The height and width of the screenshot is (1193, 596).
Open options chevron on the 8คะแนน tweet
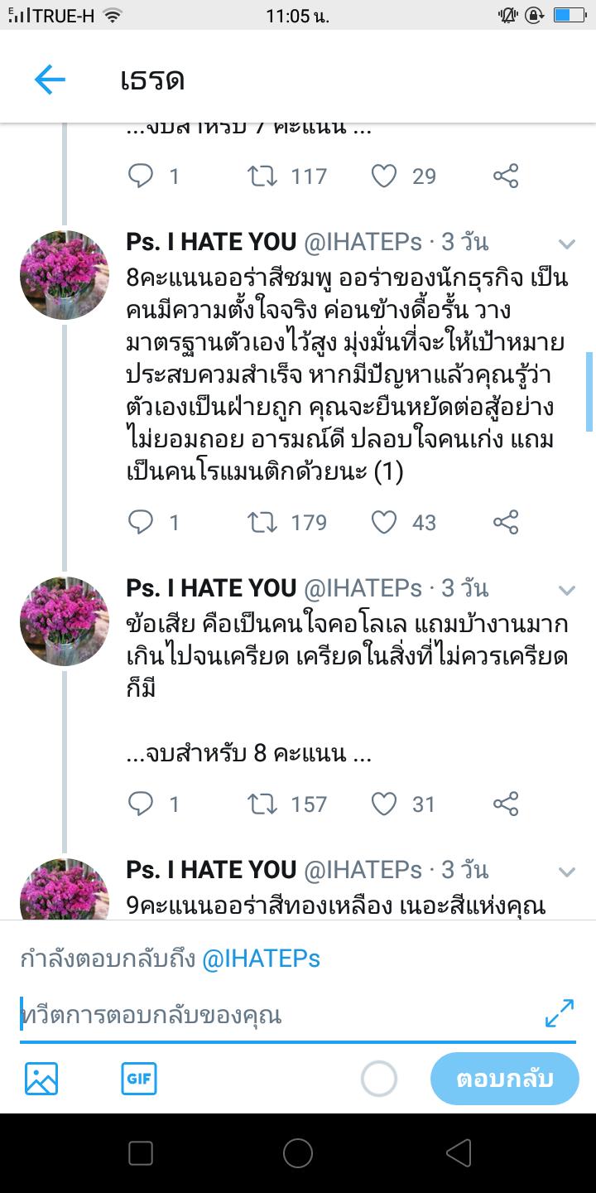click(x=567, y=243)
